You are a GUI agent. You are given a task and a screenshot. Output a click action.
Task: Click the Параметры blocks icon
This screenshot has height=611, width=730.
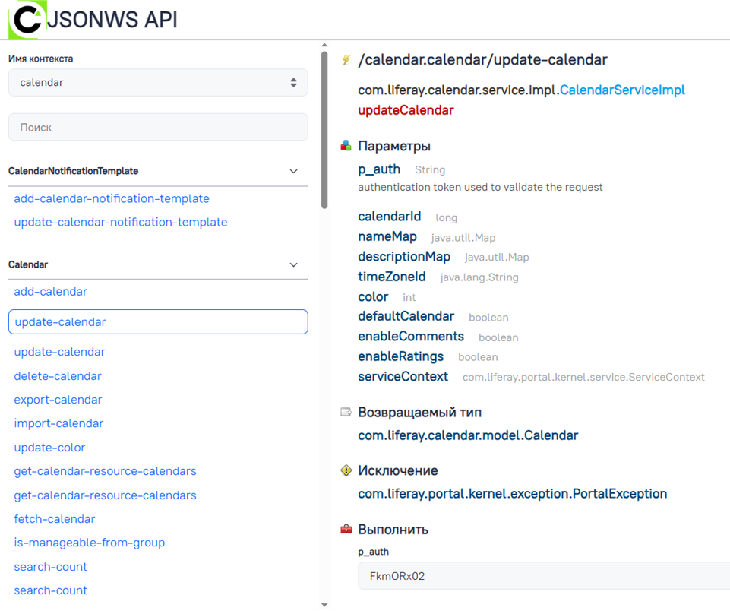pyautogui.click(x=346, y=146)
